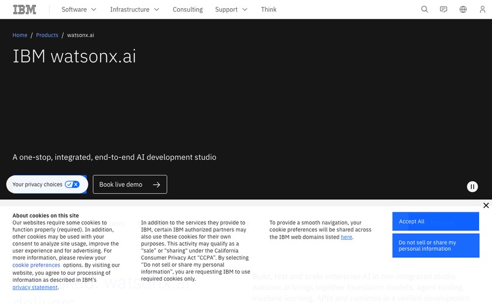Open the globe region selector icon
The width and height of the screenshot is (492, 304).
tap(463, 9)
